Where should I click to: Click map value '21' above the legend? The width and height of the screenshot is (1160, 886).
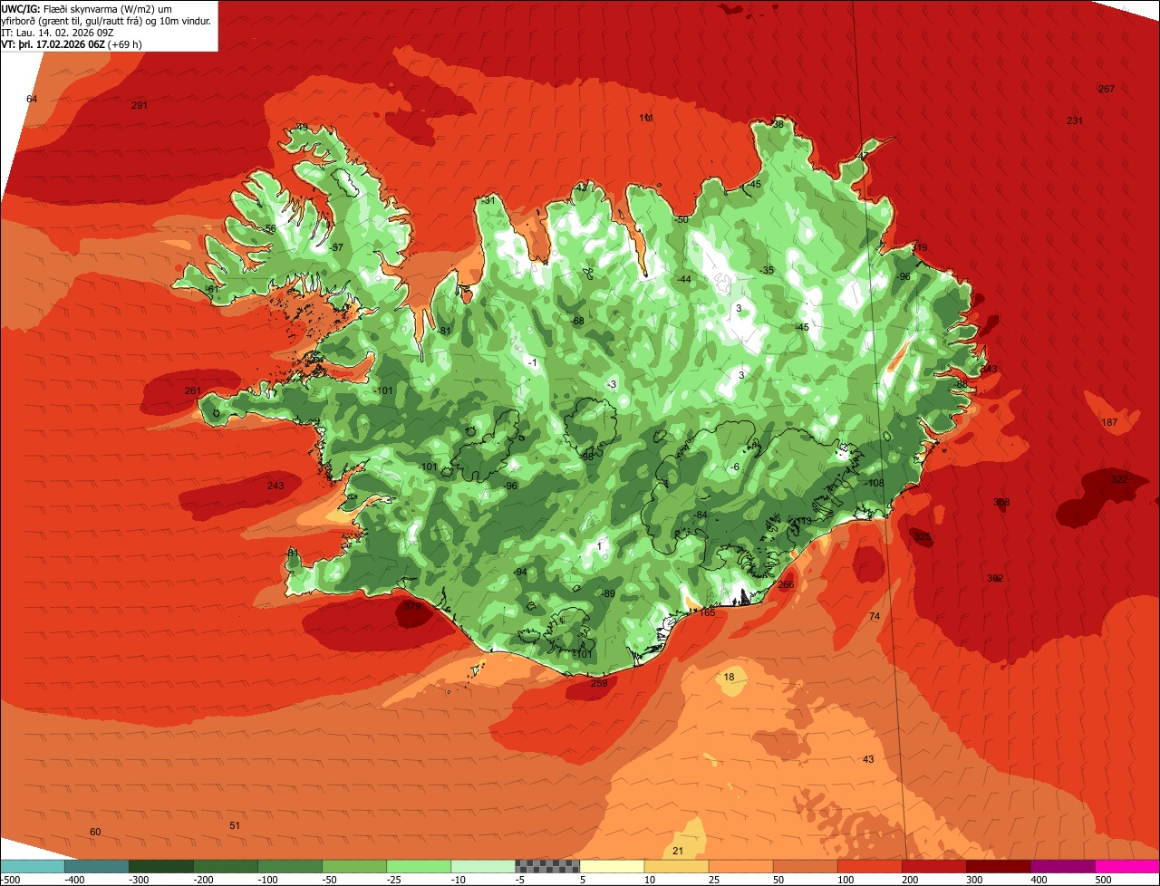(x=678, y=850)
